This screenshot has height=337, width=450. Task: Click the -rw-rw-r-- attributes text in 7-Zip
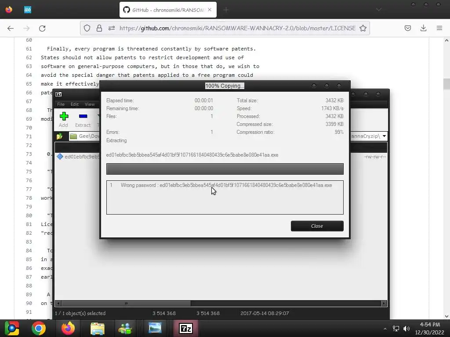coord(375,157)
